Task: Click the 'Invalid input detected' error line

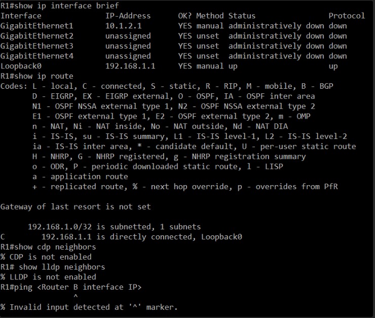Action: click(89, 307)
